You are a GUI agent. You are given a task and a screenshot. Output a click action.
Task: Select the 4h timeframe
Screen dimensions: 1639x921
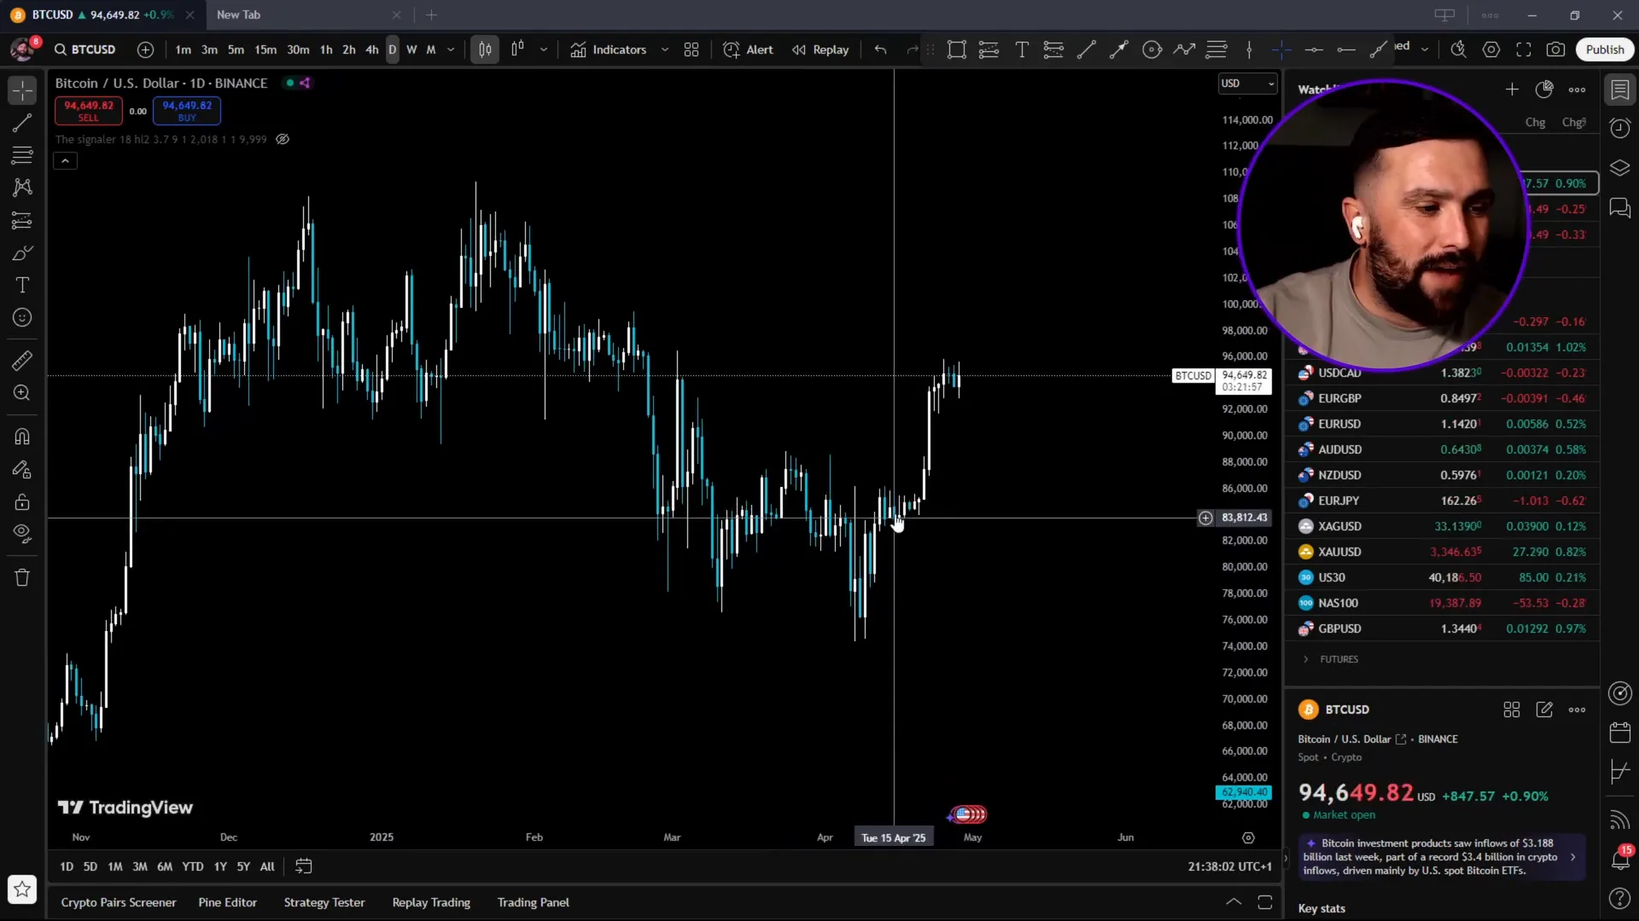[x=372, y=49]
